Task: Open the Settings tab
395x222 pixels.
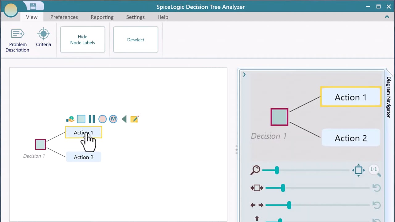Action: (x=135, y=17)
